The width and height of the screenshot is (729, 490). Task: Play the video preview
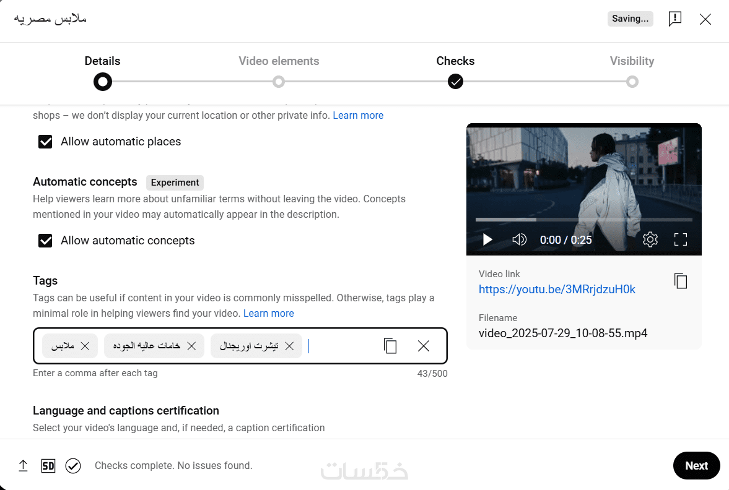(487, 239)
